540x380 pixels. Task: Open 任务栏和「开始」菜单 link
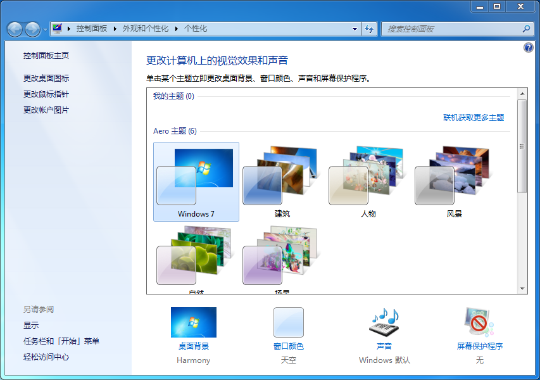click(x=61, y=341)
